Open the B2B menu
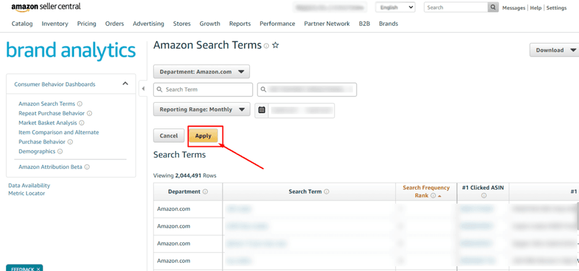 pyautogui.click(x=365, y=23)
